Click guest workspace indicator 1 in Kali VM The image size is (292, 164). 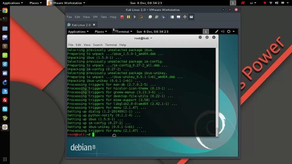click(x=206, y=31)
